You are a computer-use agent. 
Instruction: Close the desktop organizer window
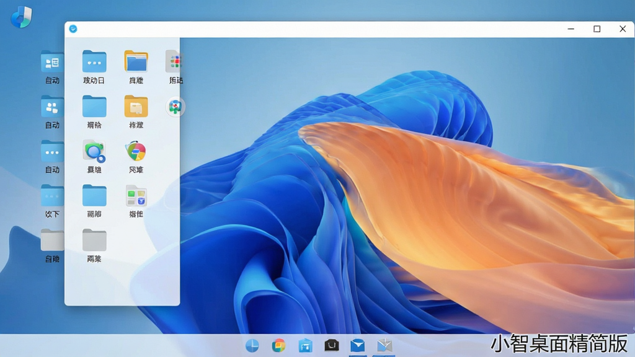(623, 29)
